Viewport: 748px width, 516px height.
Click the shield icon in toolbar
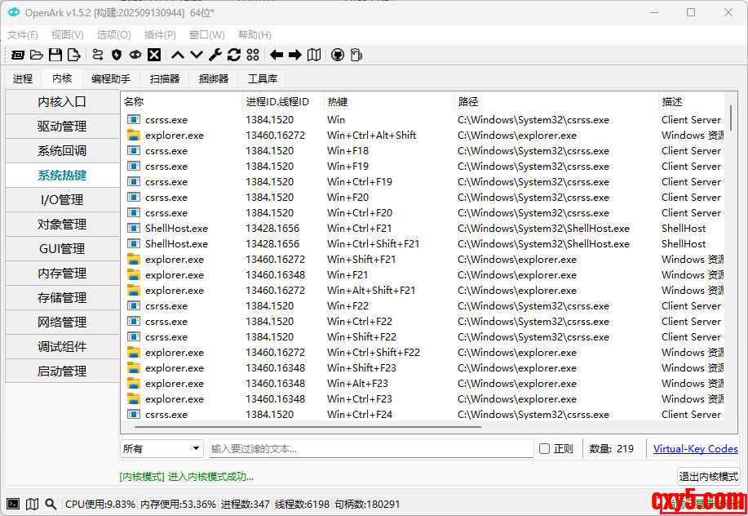point(117,55)
